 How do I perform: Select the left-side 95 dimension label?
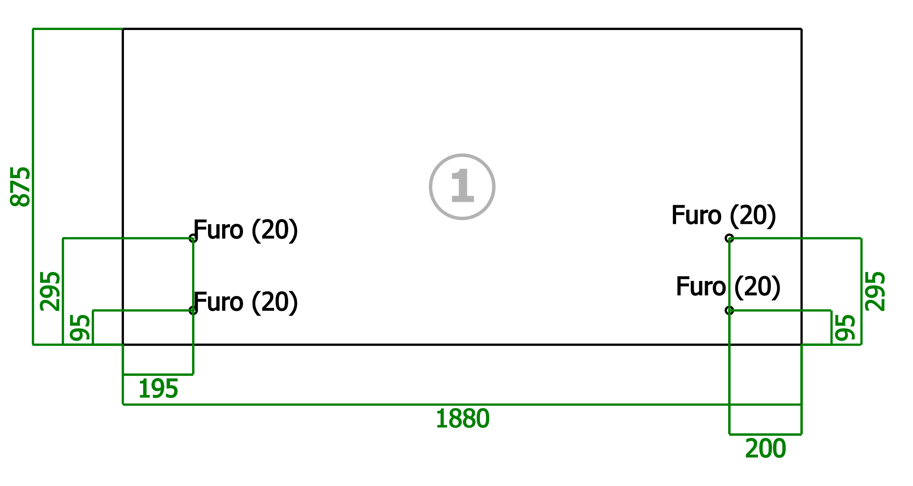tap(80, 328)
